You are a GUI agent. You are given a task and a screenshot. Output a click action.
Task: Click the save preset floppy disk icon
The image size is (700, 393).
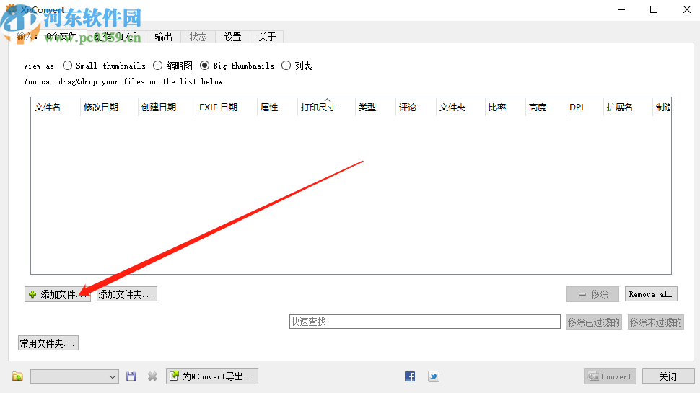(x=131, y=376)
